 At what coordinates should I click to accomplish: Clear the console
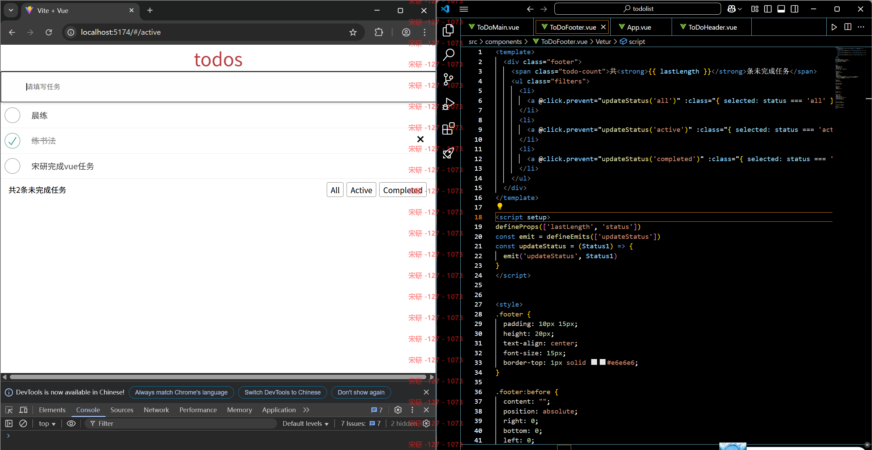23,423
